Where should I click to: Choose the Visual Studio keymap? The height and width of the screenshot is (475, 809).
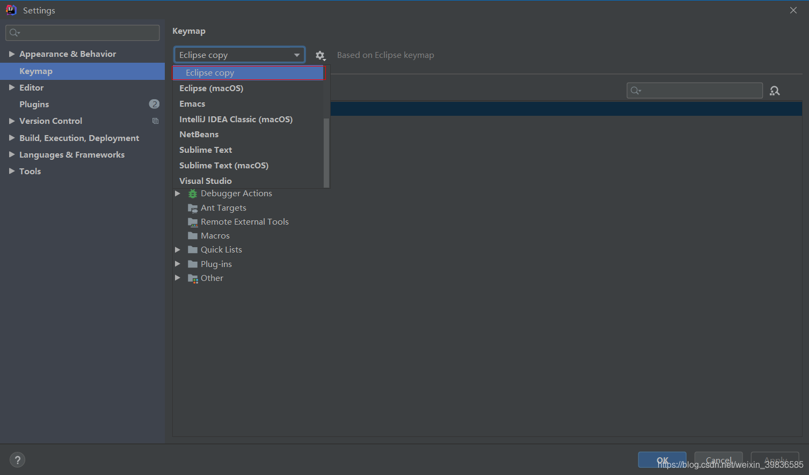click(248, 181)
